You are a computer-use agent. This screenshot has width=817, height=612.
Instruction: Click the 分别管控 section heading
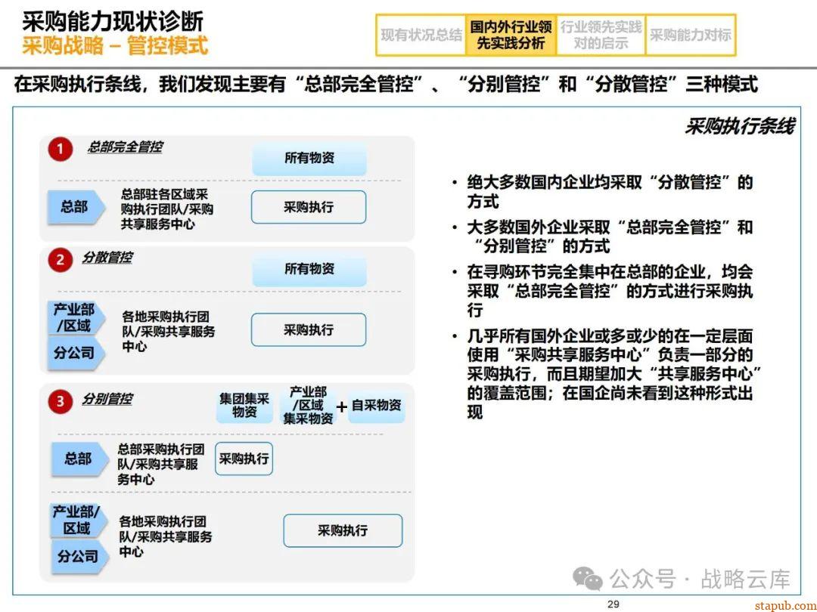tap(107, 399)
